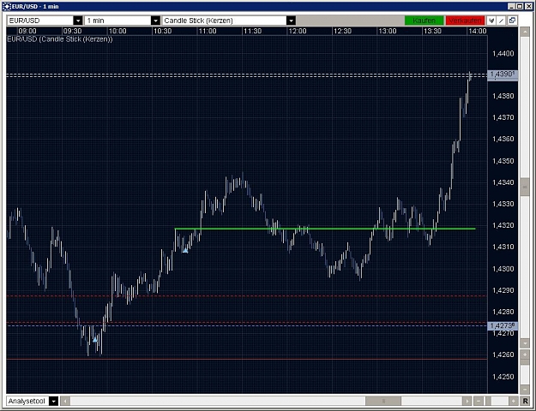
Task: Click the EUR/USD (Candle Stick (Kerzen)) chart label
Action: (x=60, y=39)
